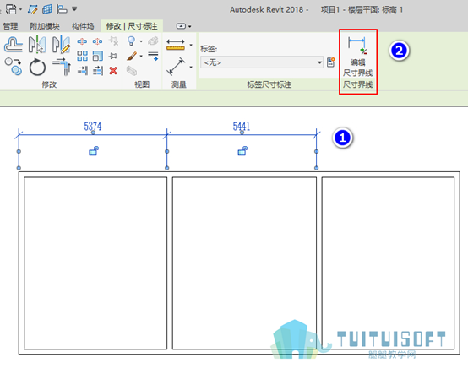
Task: Click the 修改 panel title
Action: [49, 84]
